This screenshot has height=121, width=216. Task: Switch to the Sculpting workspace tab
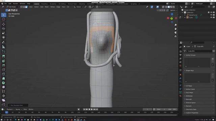tap(53, 4)
